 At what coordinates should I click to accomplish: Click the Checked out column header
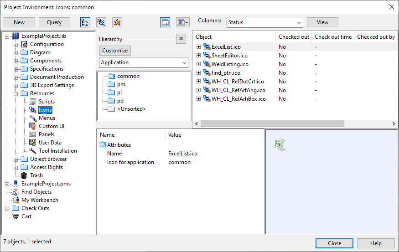pyautogui.click(x=294, y=37)
